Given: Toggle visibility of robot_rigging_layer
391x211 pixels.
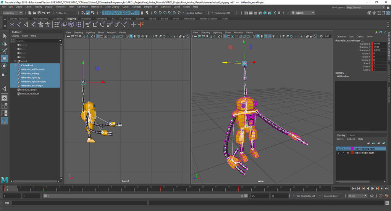Looking at the screenshot, I should [x=338, y=149].
